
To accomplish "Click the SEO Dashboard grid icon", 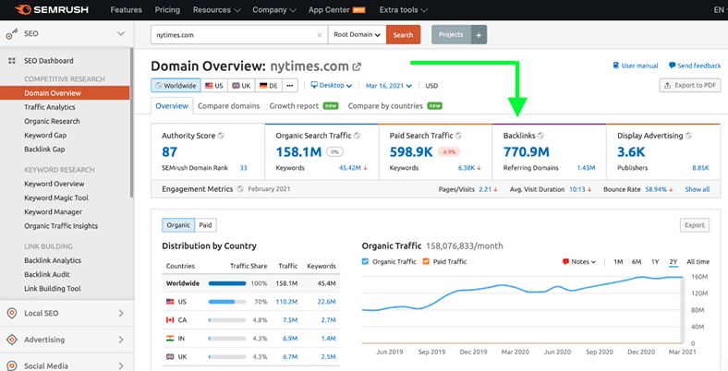I will click(x=12, y=61).
